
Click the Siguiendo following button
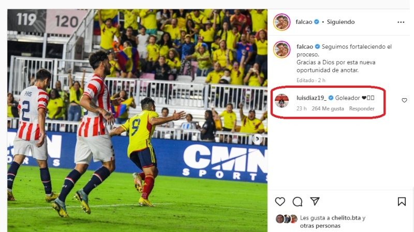click(x=341, y=22)
